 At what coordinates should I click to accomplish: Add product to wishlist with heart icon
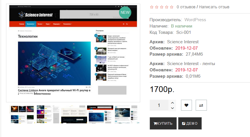pos(186,105)
